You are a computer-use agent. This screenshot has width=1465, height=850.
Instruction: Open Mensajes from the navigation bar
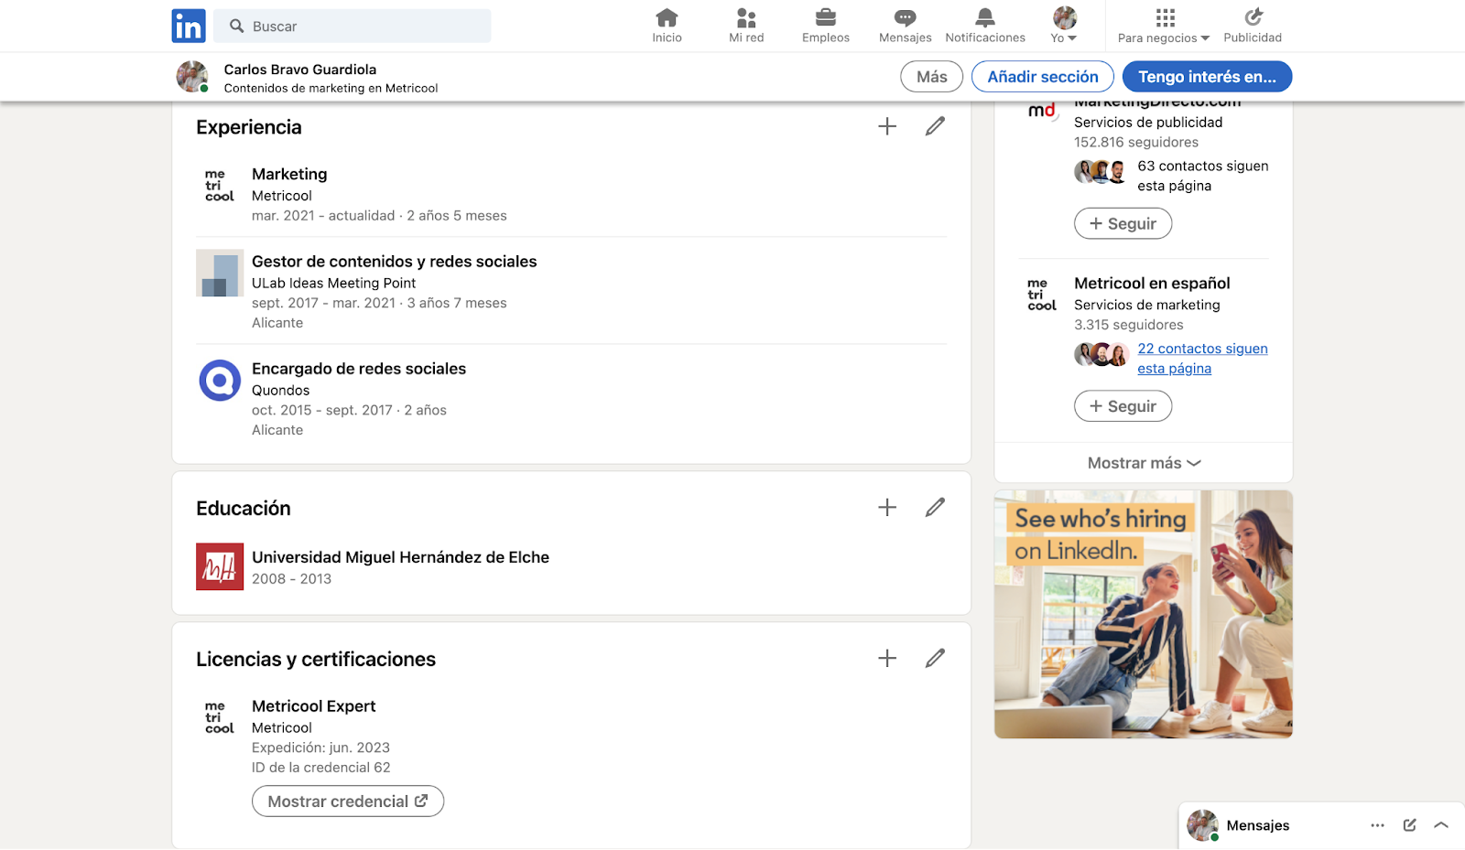tap(904, 25)
